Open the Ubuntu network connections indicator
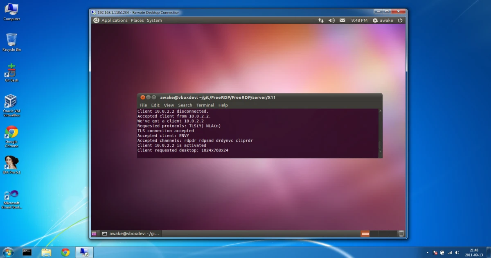Screen dimensions: 491x258 (321, 20)
